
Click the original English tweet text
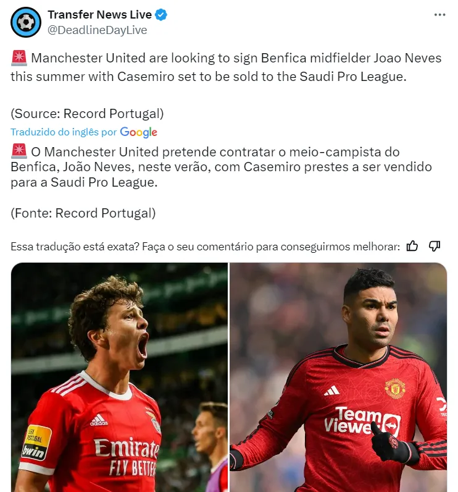(226, 67)
